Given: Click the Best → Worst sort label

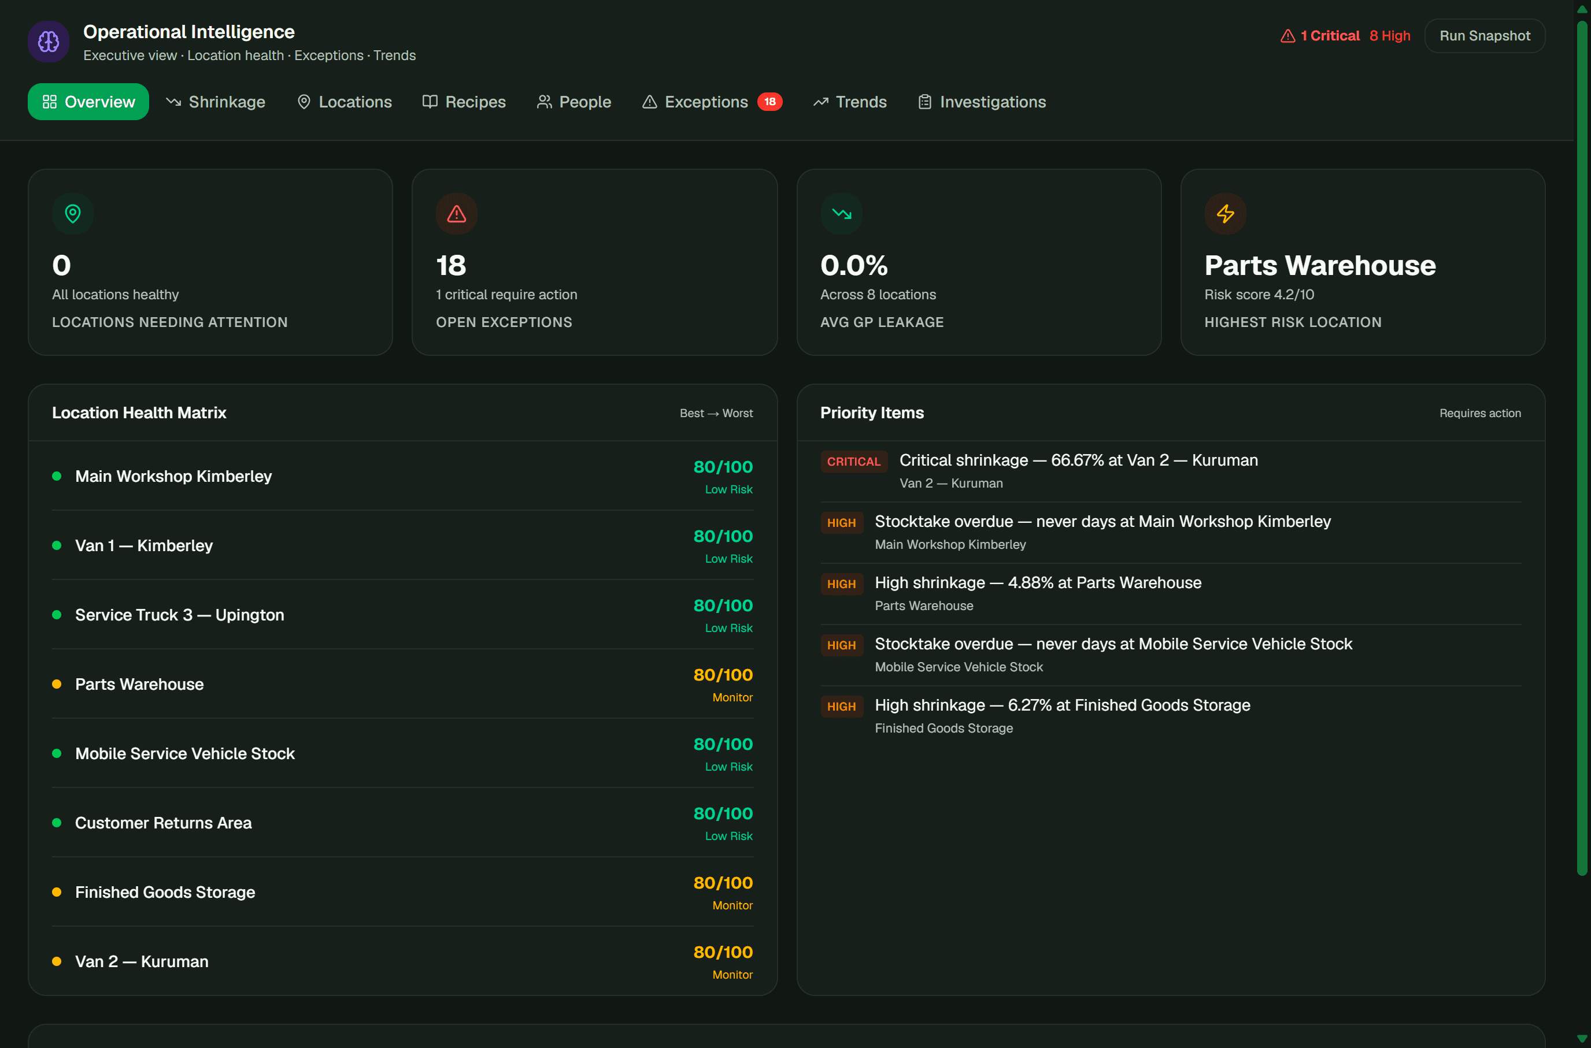Looking at the screenshot, I should click(716, 413).
